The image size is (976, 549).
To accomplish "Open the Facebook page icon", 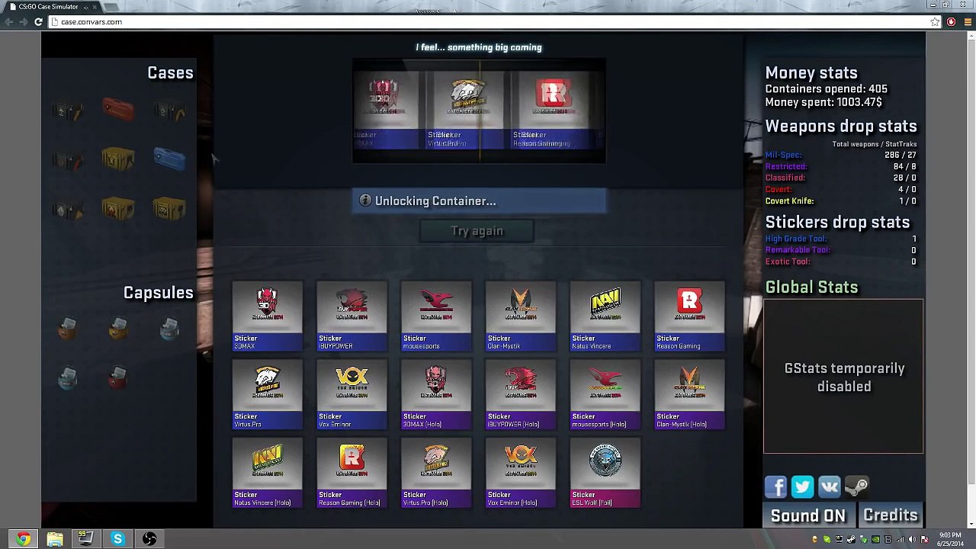I will coord(775,486).
